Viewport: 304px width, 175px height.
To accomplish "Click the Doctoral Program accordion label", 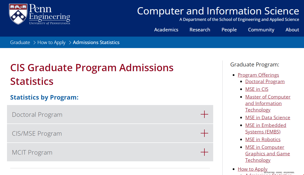I will pyautogui.click(x=37, y=115).
